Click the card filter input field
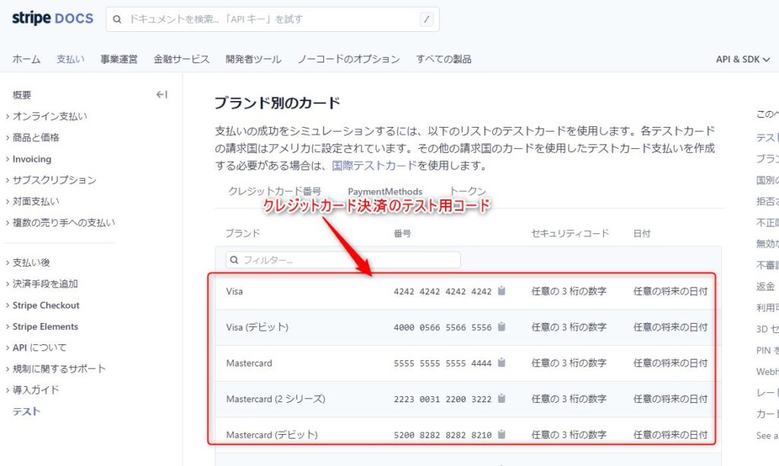The image size is (779, 466). pyautogui.click(x=343, y=260)
